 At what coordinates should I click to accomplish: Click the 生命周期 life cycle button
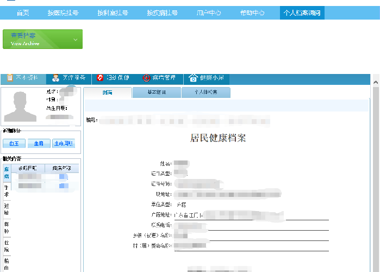point(64,144)
